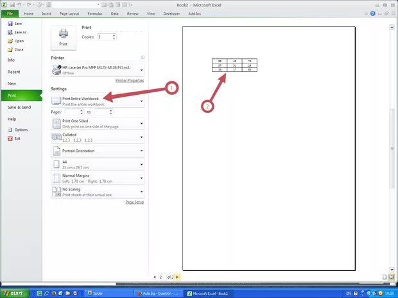Screen dimensions: 398x298
Task: Click the preview scrollbar down arrow
Action: click(x=392, y=270)
